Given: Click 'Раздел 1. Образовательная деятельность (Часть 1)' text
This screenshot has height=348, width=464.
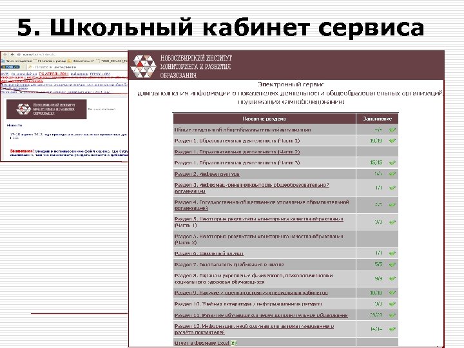Looking at the screenshot, I should pos(237,141).
